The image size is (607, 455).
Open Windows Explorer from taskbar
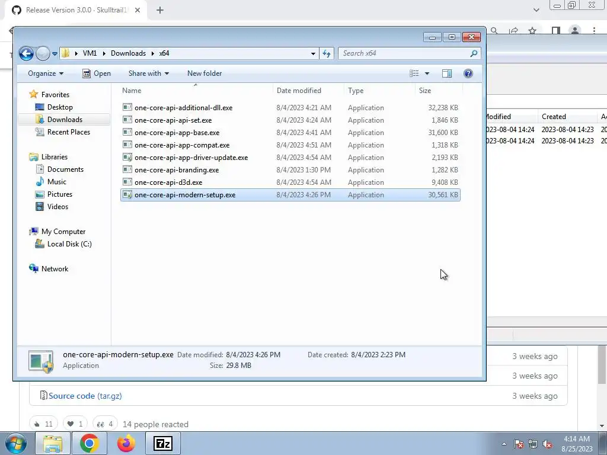[53, 443]
